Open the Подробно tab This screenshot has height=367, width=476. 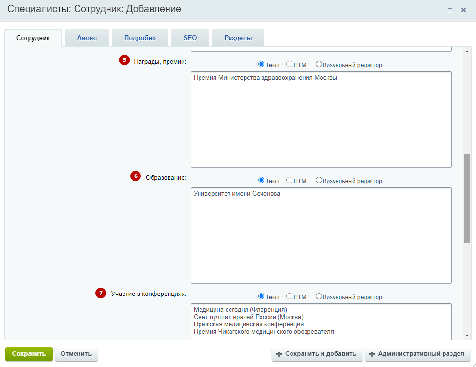(x=140, y=38)
